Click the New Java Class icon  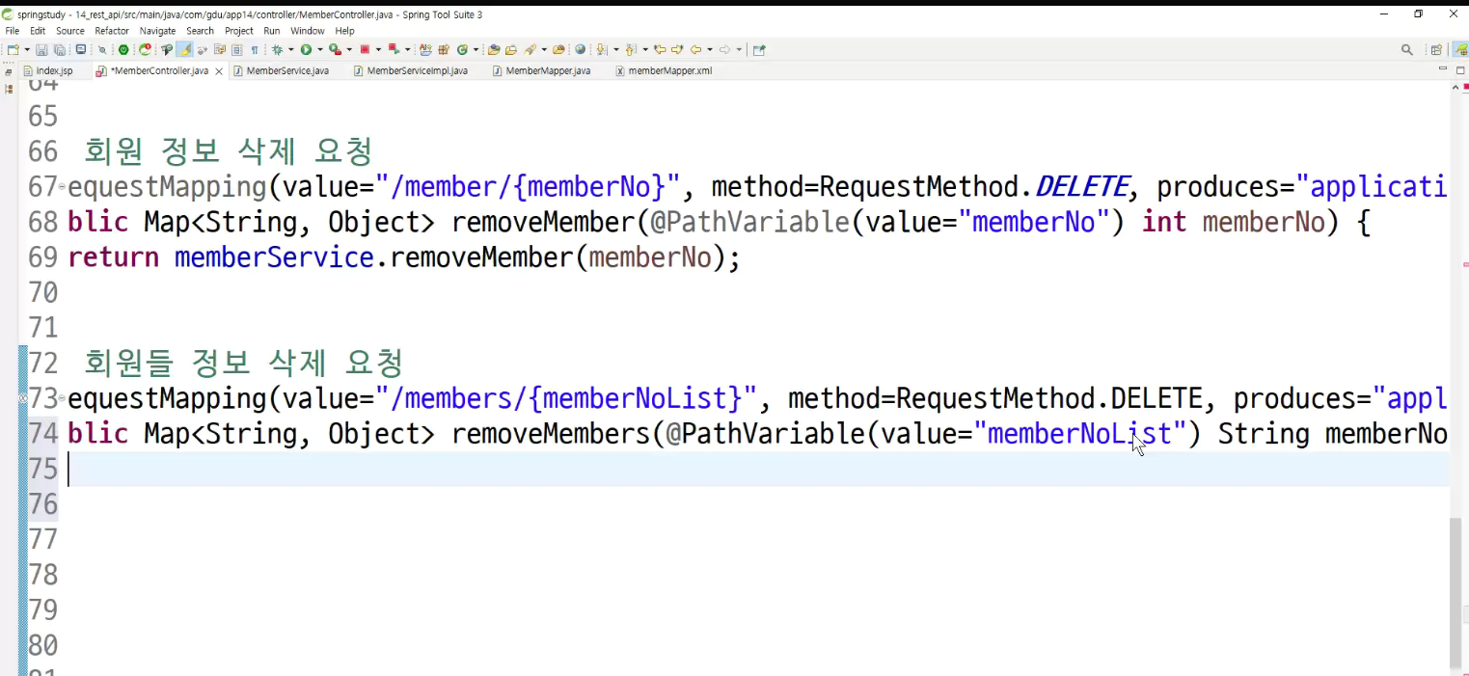click(462, 49)
